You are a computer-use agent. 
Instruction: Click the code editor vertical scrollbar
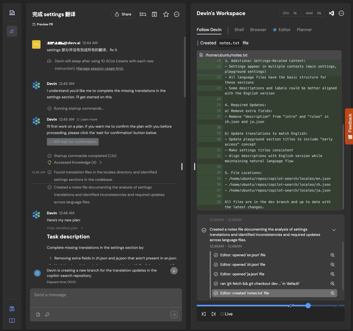pos(343,166)
